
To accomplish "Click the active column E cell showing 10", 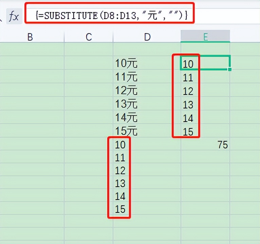I will [205, 63].
